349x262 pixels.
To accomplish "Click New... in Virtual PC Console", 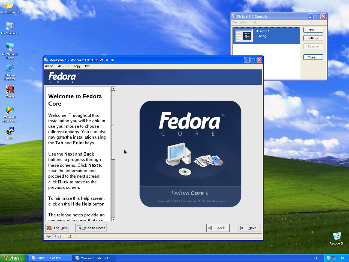I will 313,30.
